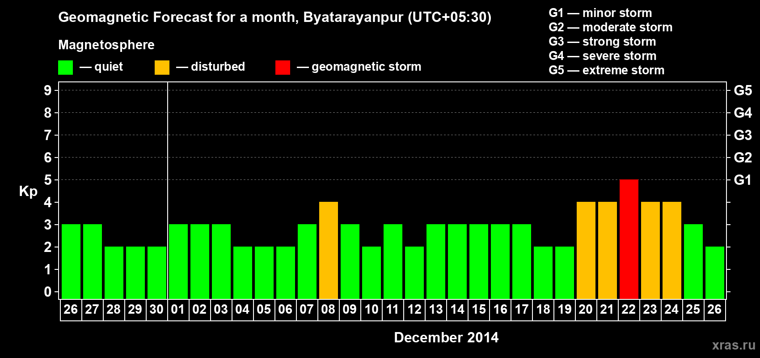Click the right axis label G2
Viewport: 760px width, 358px height.
tap(743, 158)
